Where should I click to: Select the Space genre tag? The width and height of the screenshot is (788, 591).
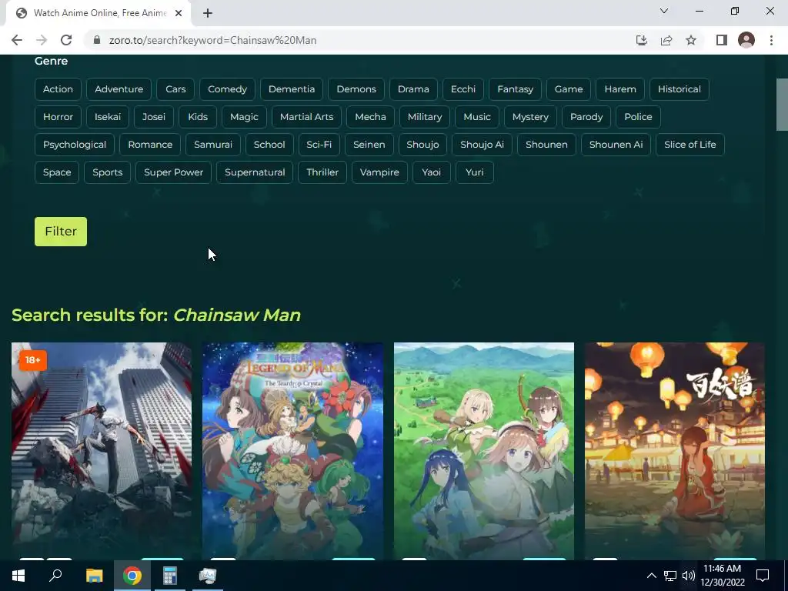point(57,172)
